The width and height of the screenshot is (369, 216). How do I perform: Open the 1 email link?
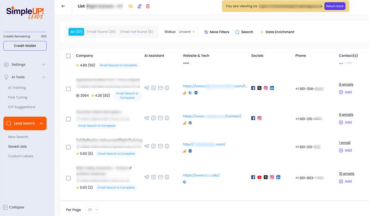(x=345, y=143)
